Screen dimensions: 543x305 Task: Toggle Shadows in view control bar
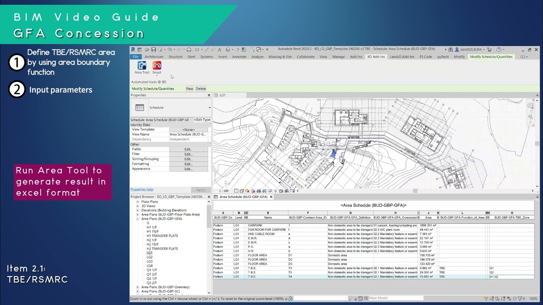point(253,191)
